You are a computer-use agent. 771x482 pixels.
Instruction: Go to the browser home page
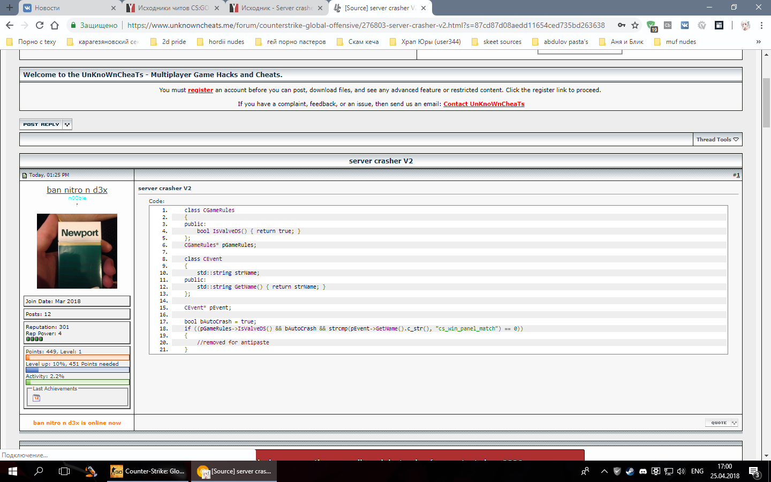point(55,25)
